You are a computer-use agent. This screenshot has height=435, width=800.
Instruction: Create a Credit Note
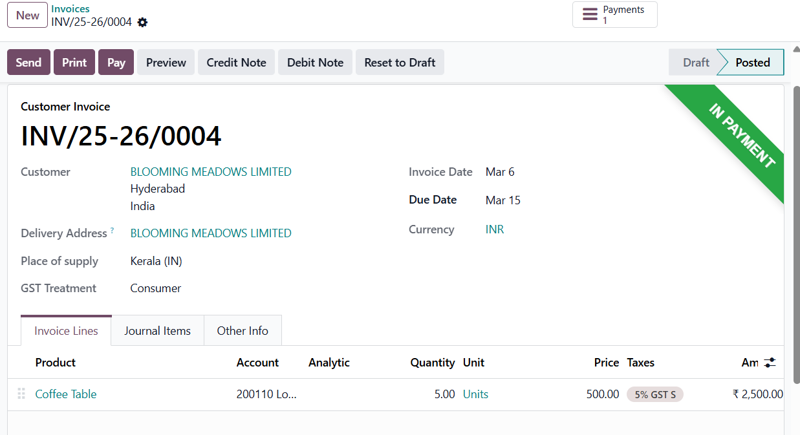pyautogui.click(x=236, y=63)
